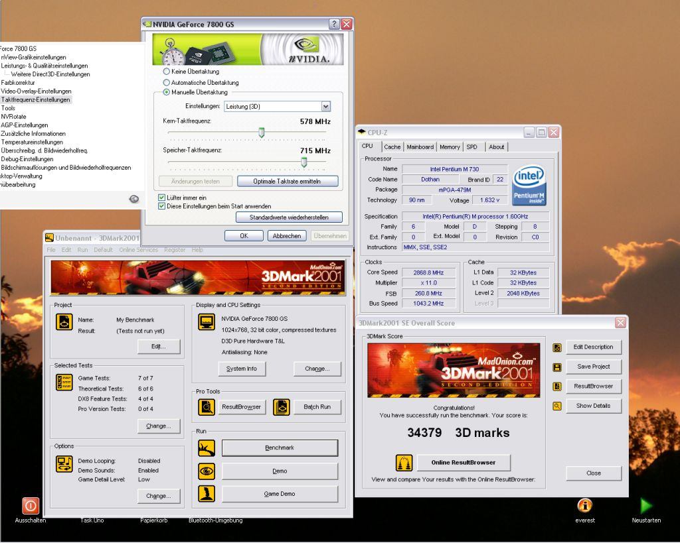Screen dimensions: 680x543
Task: Click the 3DMark2001 banner in score window
Action: [x=454, y=370]
